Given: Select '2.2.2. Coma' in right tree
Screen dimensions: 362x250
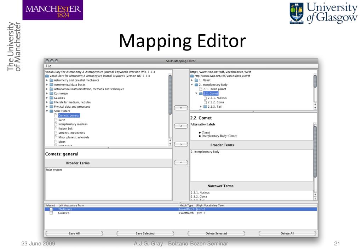Looking at the screenshot, I should click(x=216, y=102).
